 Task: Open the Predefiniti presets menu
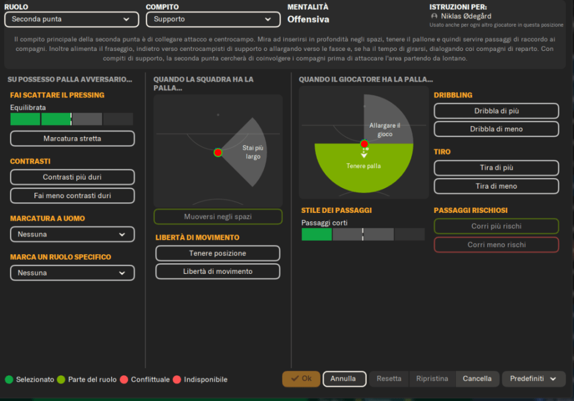[533, 379]
